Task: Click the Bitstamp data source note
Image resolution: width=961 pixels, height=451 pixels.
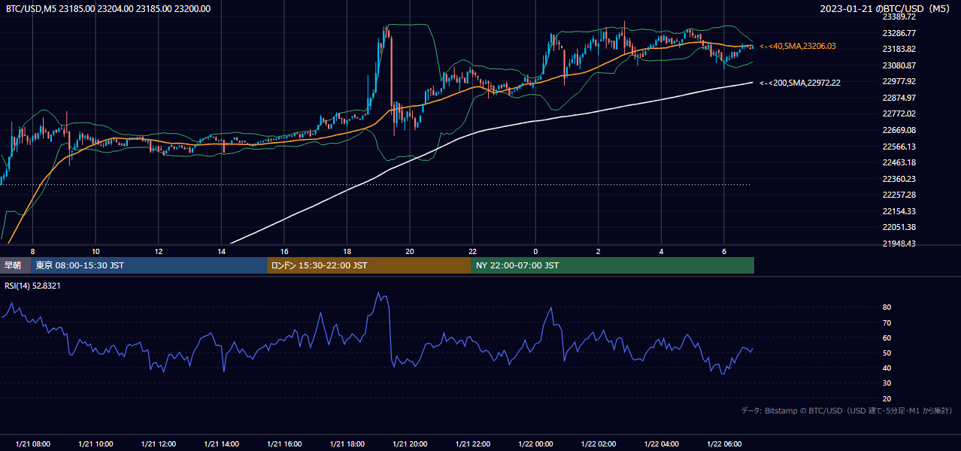Action: [x=847, y=410]
